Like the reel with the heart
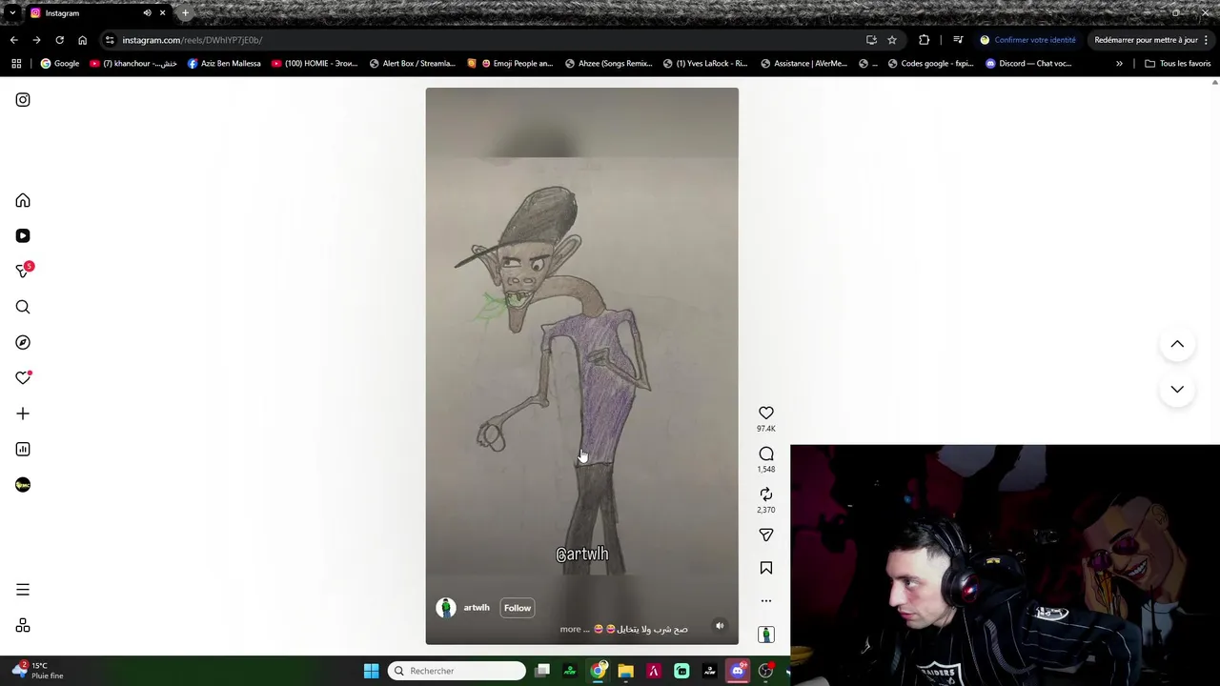This screenshot has height=686, width=1220. coord(766,414)
